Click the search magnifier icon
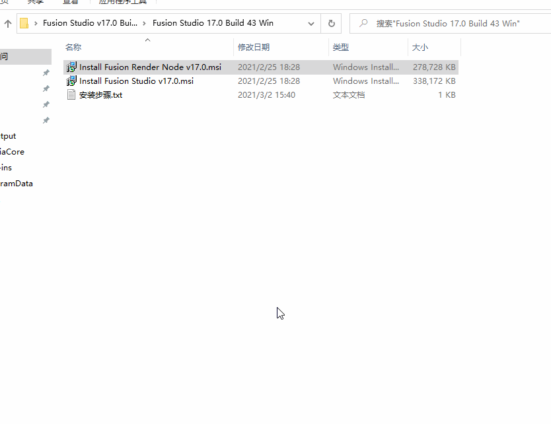Image resolution: width=551 pixels, height=424 pixels. pyautogui.click(x=363, y=24)
